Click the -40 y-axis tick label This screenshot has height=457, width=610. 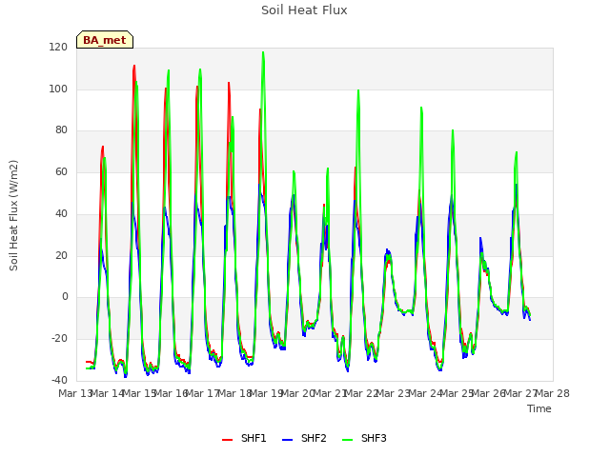[x=59, y=380]
